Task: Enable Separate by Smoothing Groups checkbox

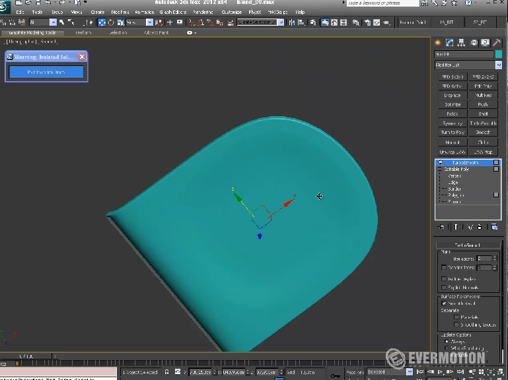Action: pos(456,325)
